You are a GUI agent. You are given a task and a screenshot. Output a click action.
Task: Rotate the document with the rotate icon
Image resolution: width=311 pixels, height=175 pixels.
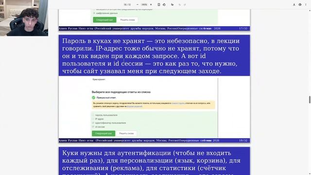(x=164, y=4)
